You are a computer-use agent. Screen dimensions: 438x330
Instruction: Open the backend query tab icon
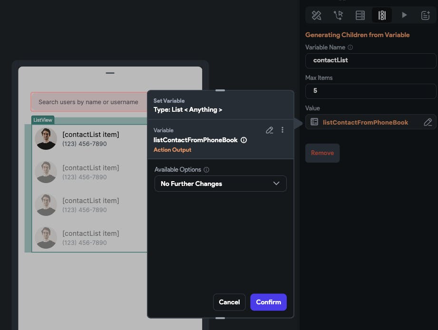(x=360, y=15)
